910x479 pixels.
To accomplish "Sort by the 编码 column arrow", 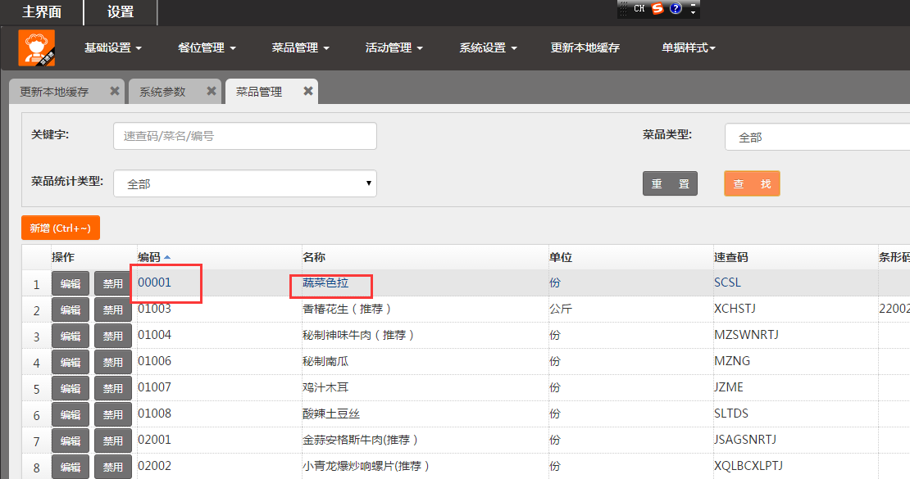I will coord(167,257).
